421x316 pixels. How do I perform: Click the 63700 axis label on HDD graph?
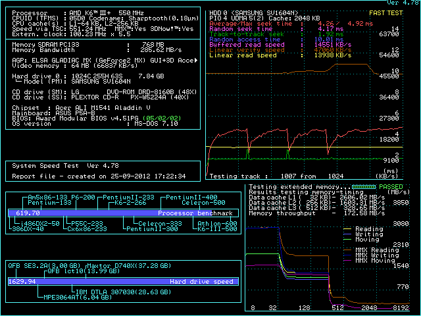389,34
